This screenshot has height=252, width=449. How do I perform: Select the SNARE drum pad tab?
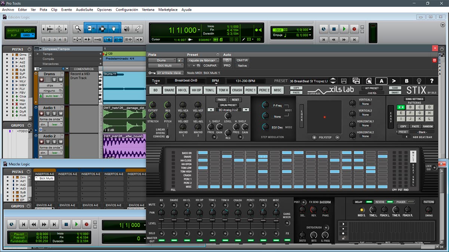pyautogui.click(x=169, y=90)
